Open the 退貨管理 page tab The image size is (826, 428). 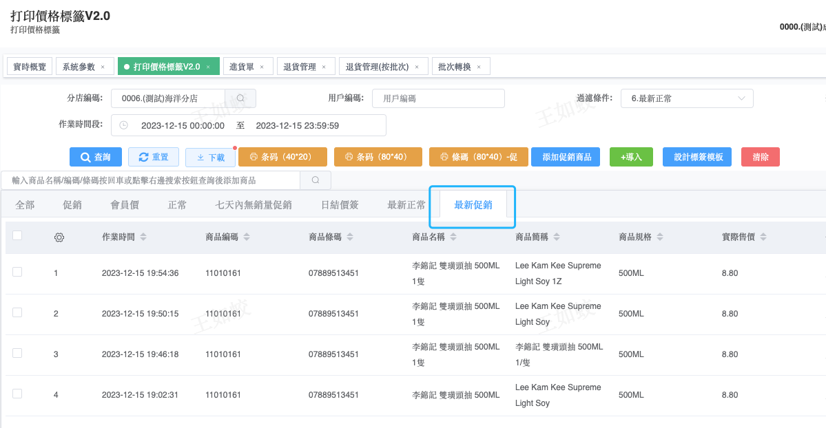tap(300, 67)
